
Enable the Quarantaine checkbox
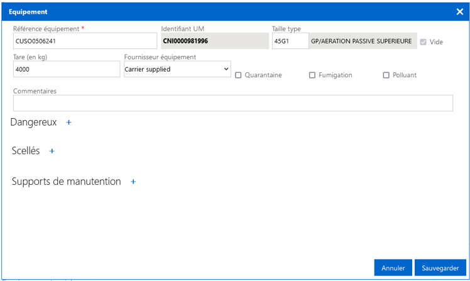click(x=238, y=75)
